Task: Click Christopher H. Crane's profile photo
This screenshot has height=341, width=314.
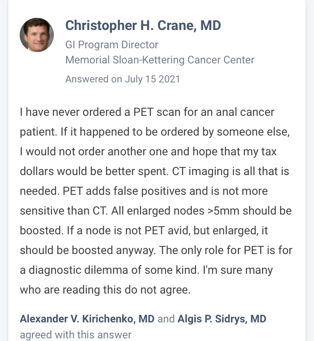Action: click(x=37, y=35)
